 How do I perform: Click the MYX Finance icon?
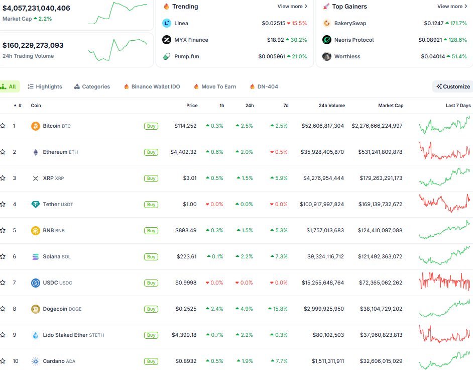(x=166, y=40)
